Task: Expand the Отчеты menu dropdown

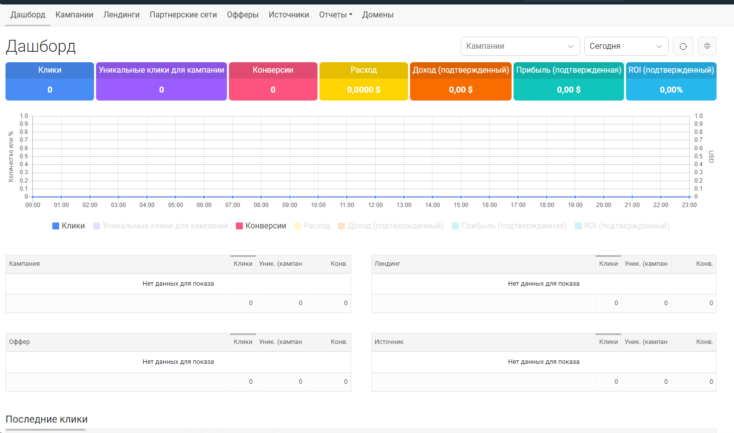Action: pos(335,15)
